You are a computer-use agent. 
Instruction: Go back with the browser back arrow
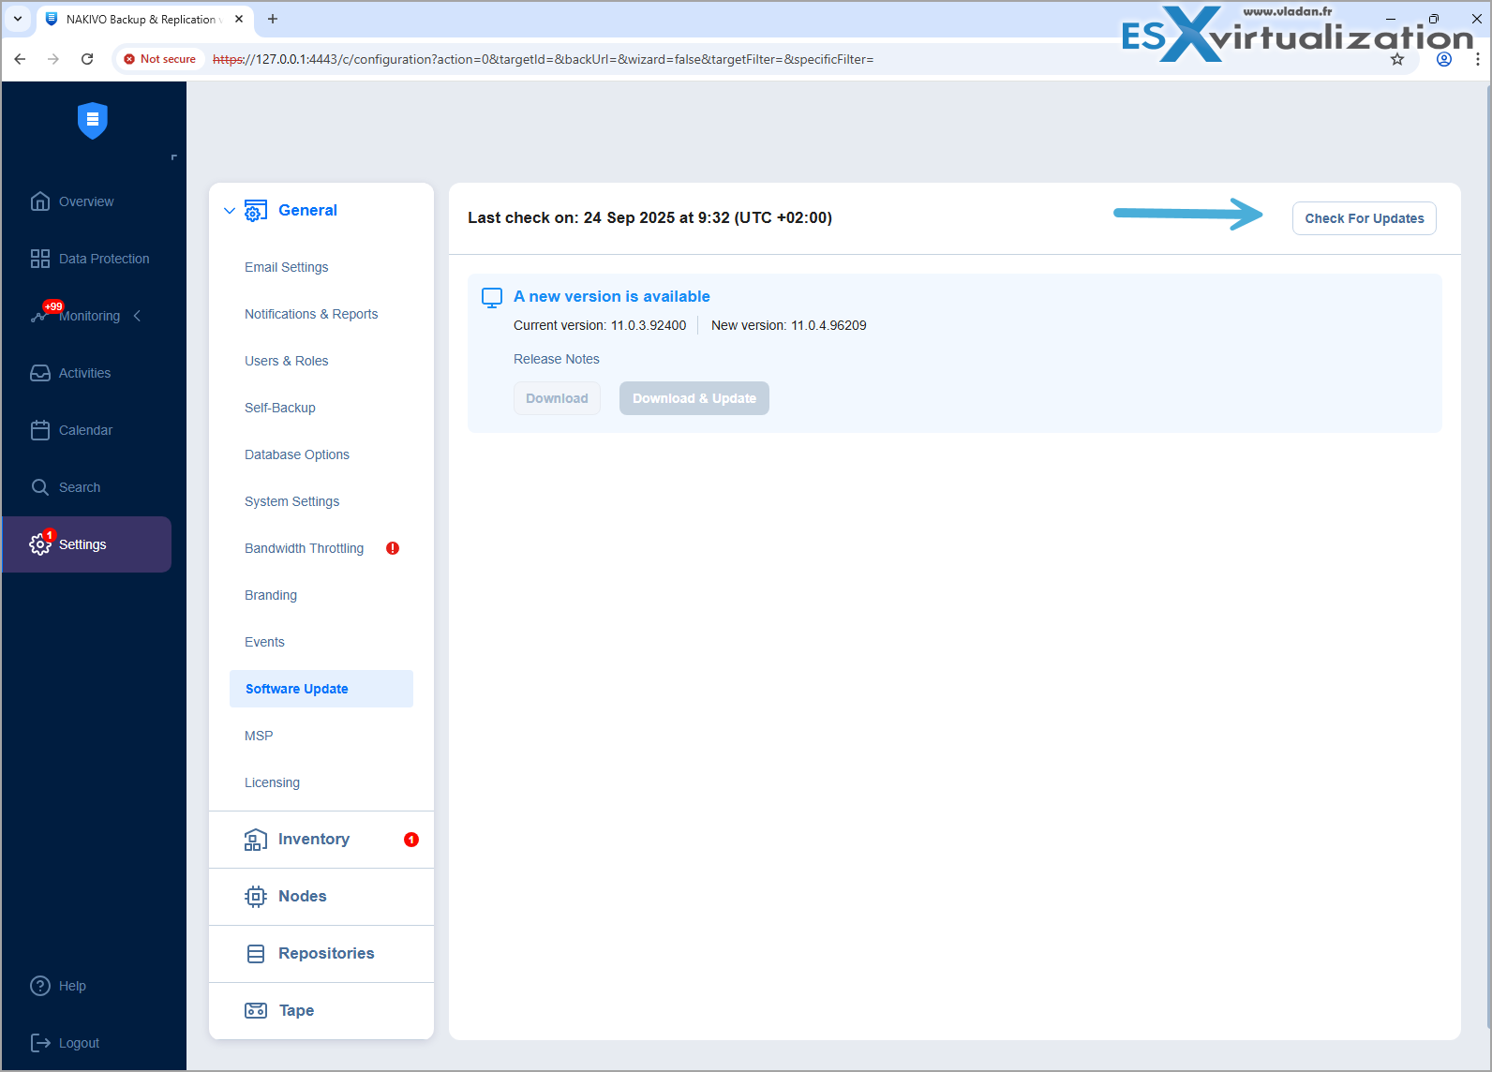(x=20, y=59)
